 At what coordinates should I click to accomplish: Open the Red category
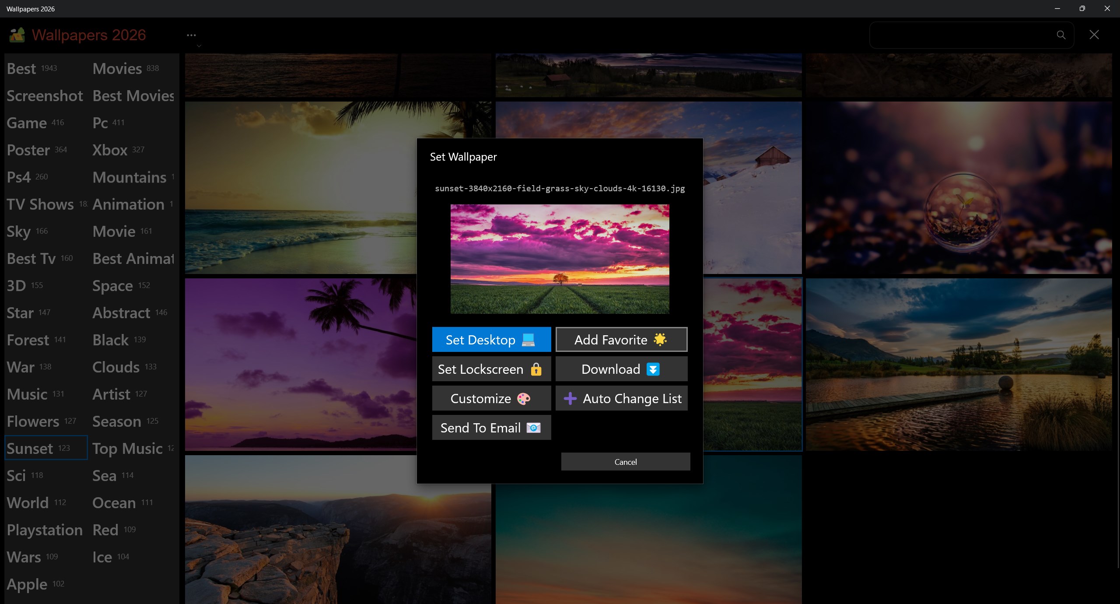(114, 530)
